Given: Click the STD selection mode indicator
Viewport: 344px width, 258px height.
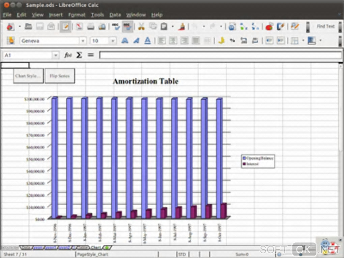Looking at the screenshot, I should click(x=182, y=254).
